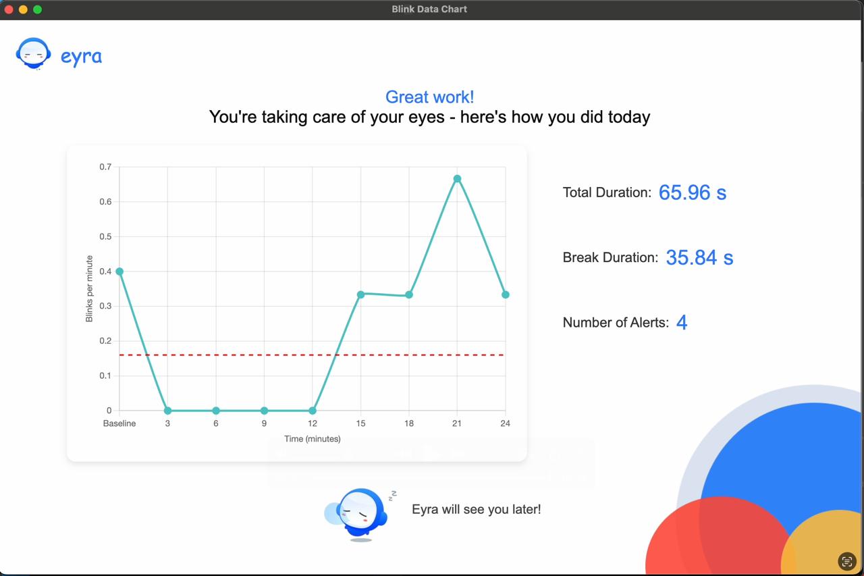The height and width of the screenshot is (576, 864).
Task: Select the data point at minute 18
Action: pos(409,295)
